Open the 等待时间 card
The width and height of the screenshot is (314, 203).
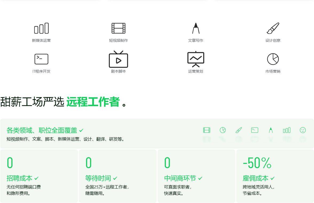pyautogui.click(x=118, y=176)
